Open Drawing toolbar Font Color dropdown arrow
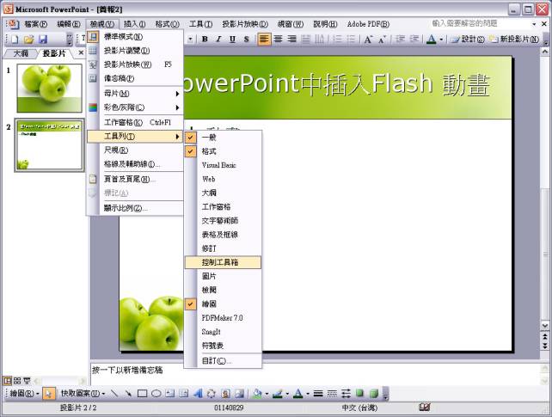The width and height of the screenshot is (552, 417). (x=308, y=394)
